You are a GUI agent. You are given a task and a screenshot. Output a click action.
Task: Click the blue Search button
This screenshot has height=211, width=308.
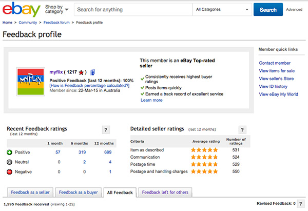(x=268, y=9)
